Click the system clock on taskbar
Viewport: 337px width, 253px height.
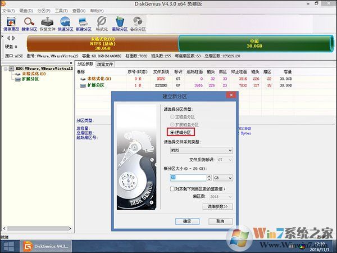(320, 247)
